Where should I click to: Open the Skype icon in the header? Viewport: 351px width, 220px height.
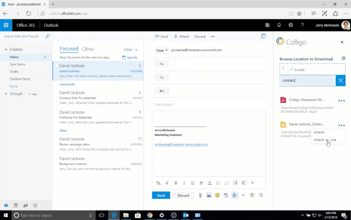[x=267, y=25]
